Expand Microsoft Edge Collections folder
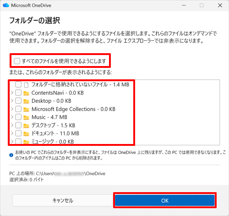 [x=12, y=109]
